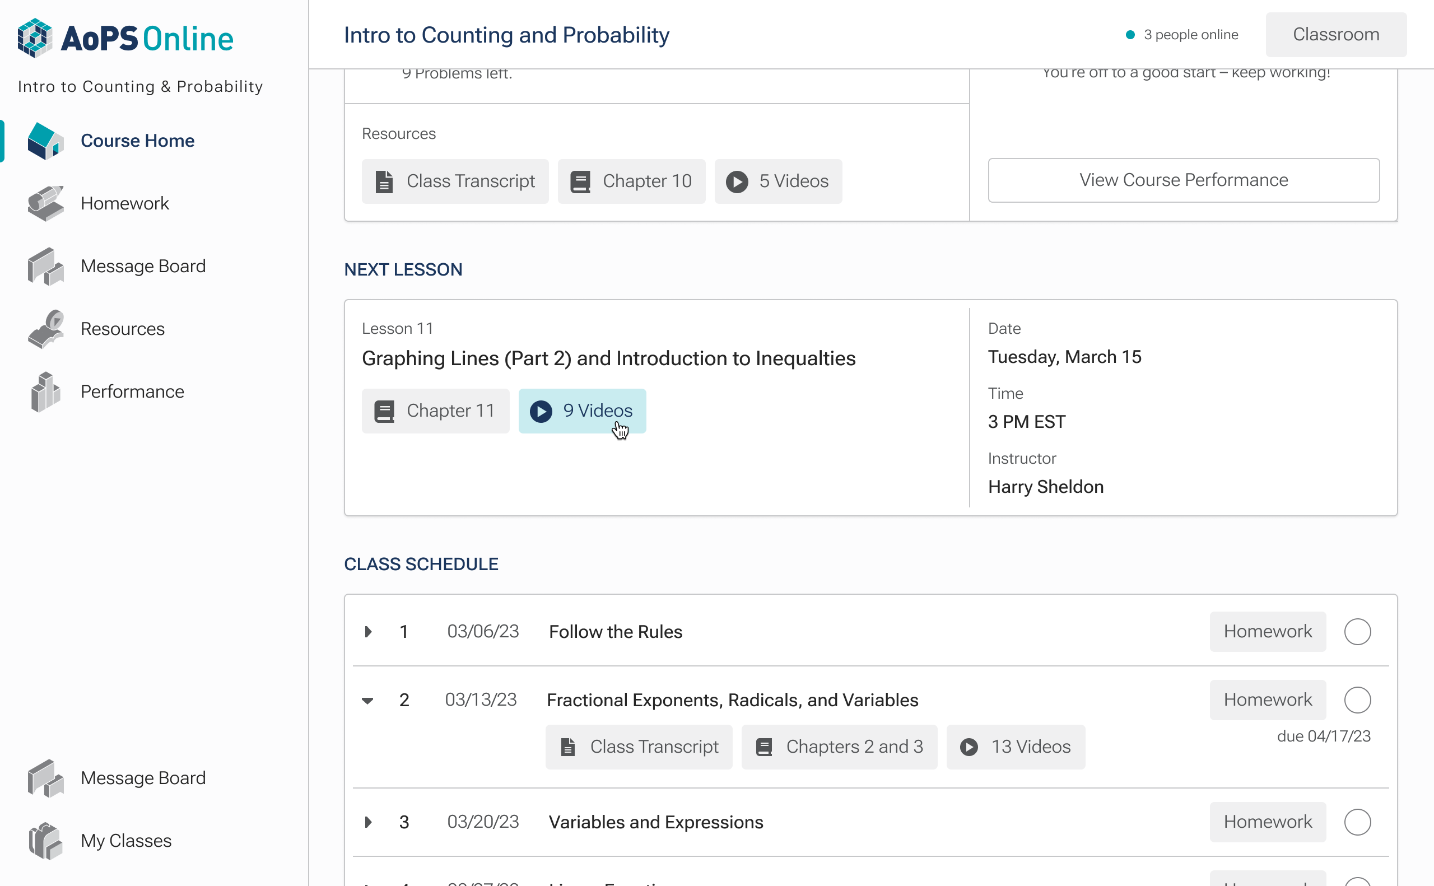
Task: Select Performance in the sidebar menu
Action: point(132,391)
